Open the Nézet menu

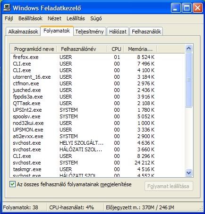coord(54,18)
